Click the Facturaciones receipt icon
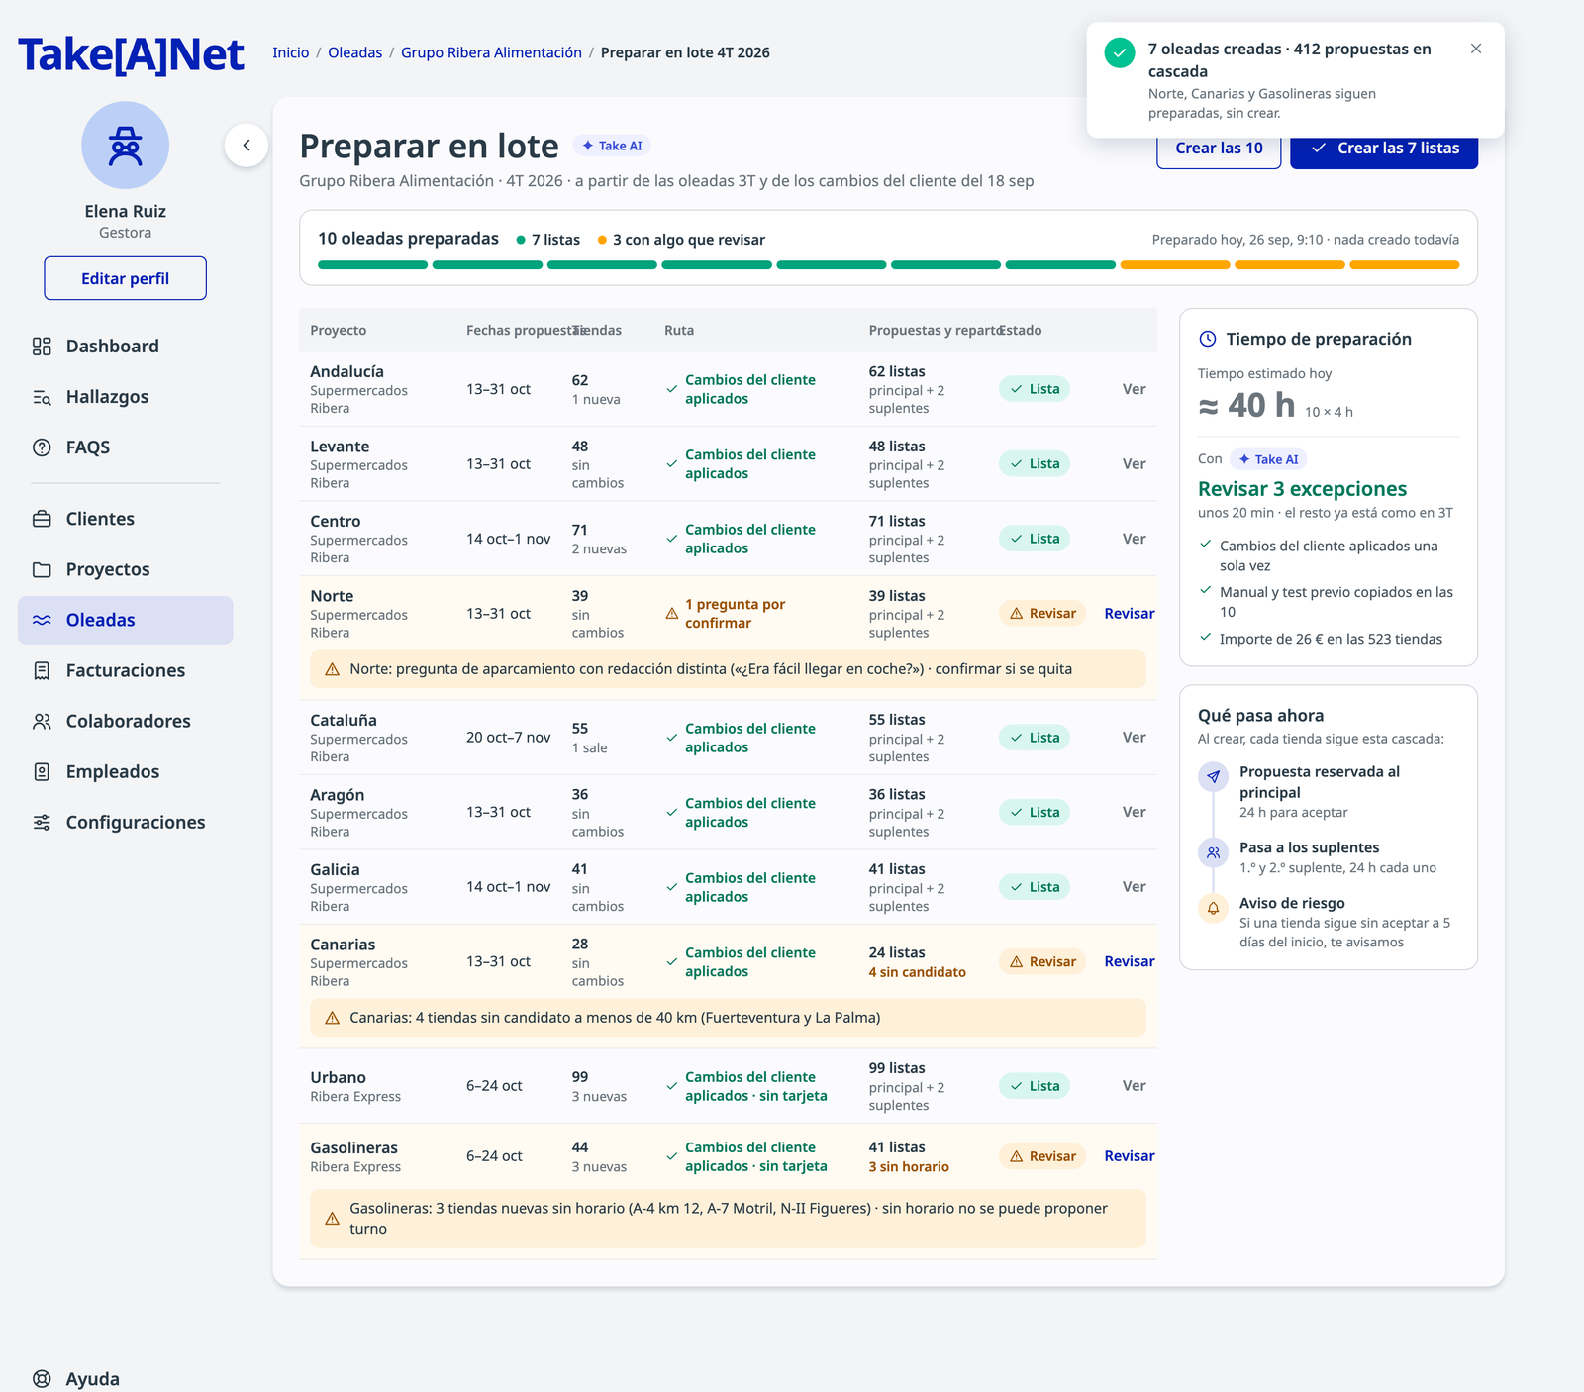 [42, 670]
